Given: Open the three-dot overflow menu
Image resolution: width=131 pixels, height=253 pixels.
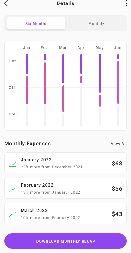Looking at the screenshot, I should pyautogui.click(x=126, y=3).
